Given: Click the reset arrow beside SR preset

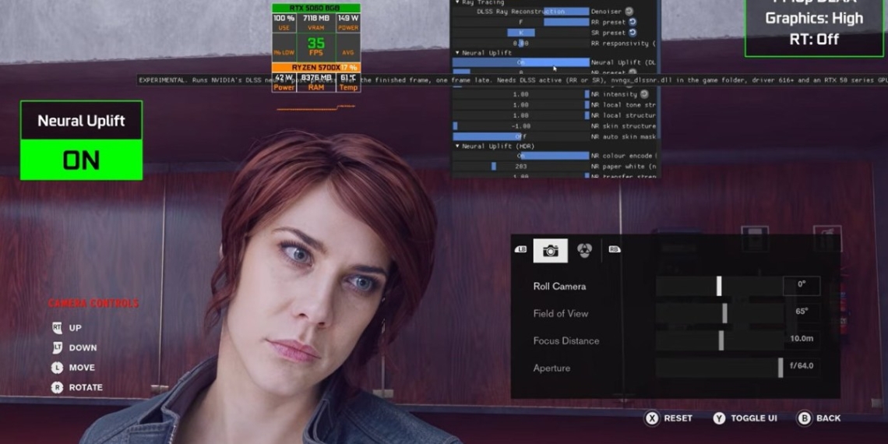Looking at the screenshot, I should click(x=633, y=33).
